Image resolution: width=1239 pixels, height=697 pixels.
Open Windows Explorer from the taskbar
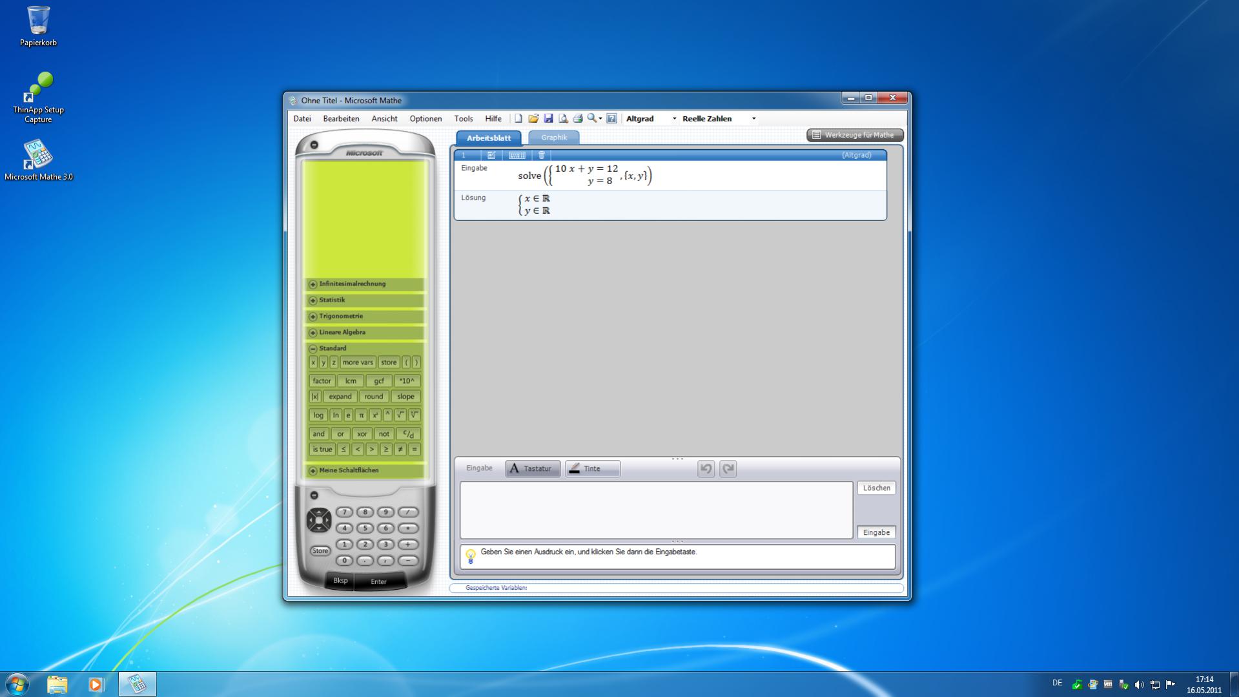(57, 684)
